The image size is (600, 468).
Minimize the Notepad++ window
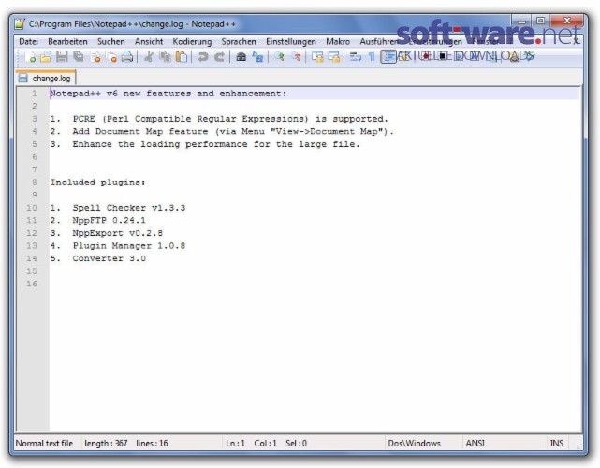[x=521, y=21]
